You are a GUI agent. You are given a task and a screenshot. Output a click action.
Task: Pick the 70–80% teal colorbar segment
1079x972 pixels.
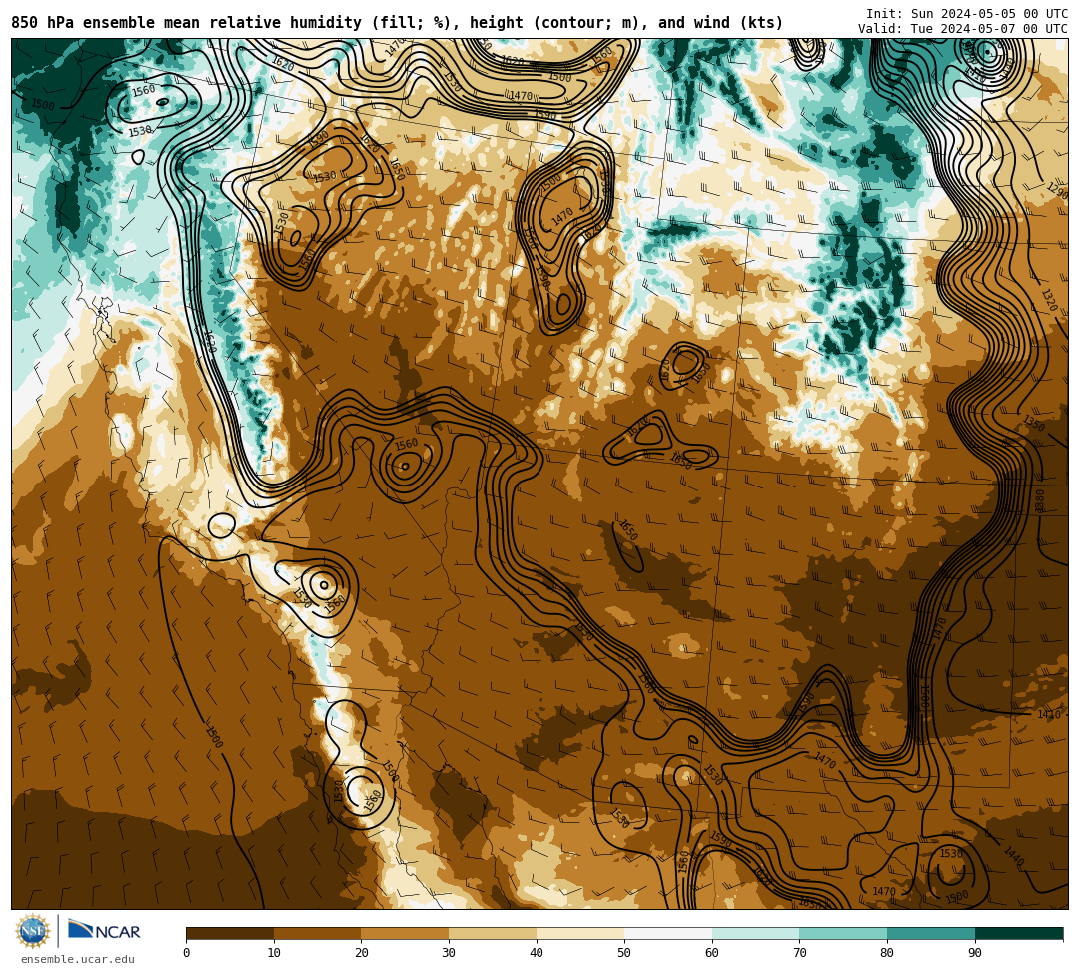(843, 933)
